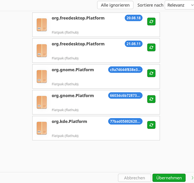194x183 pixels.
Task: Click Übernehmen to apply updates
Action: [169, 178]
